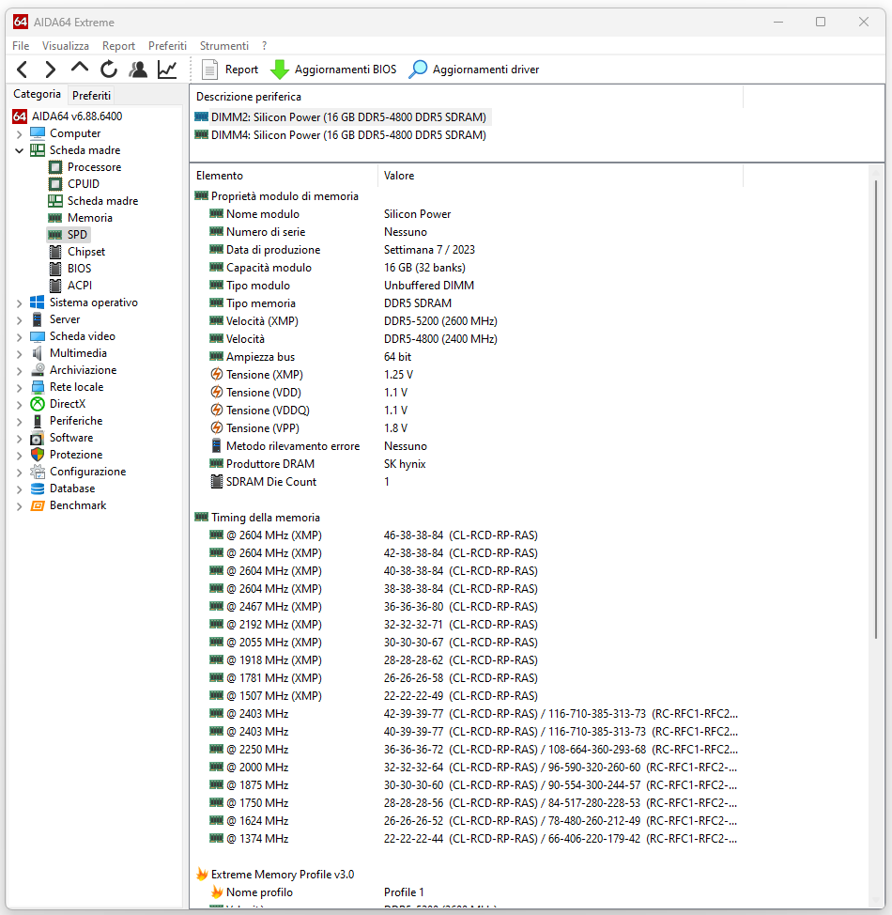This screenshot has height=915, width=892.
Task: Expand the Benchmark tree node
Action: 20,506
